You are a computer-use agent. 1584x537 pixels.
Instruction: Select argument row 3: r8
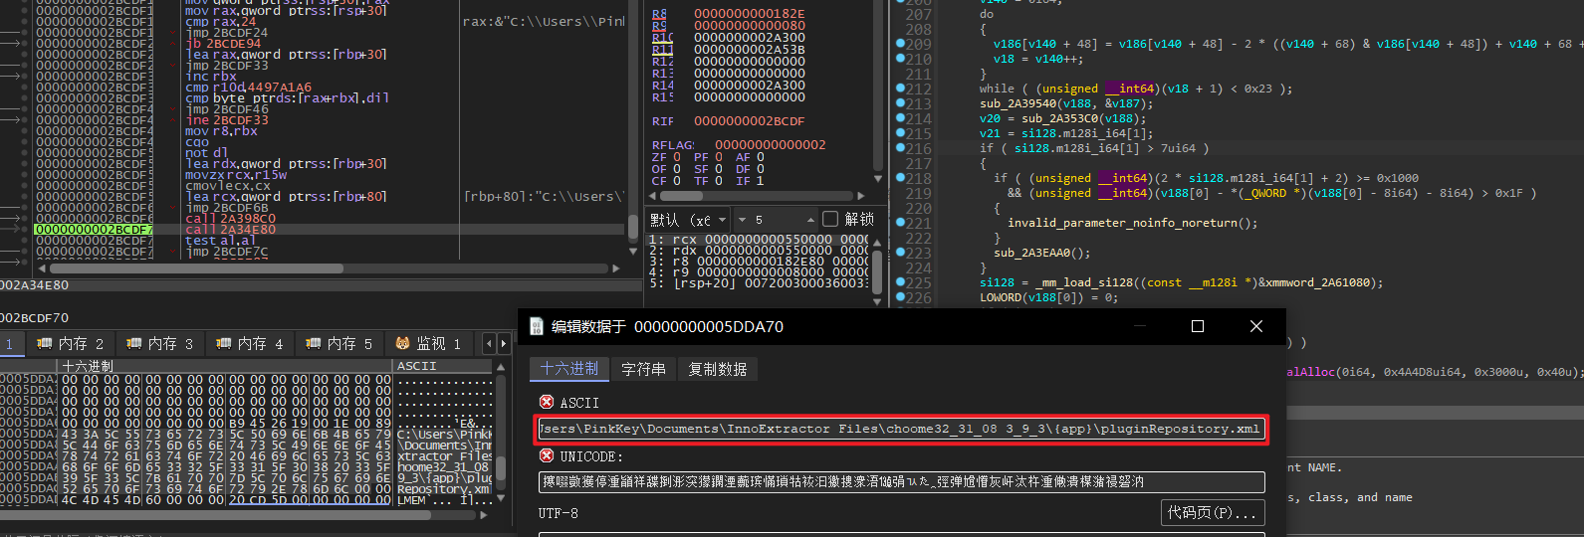(759, 262)
